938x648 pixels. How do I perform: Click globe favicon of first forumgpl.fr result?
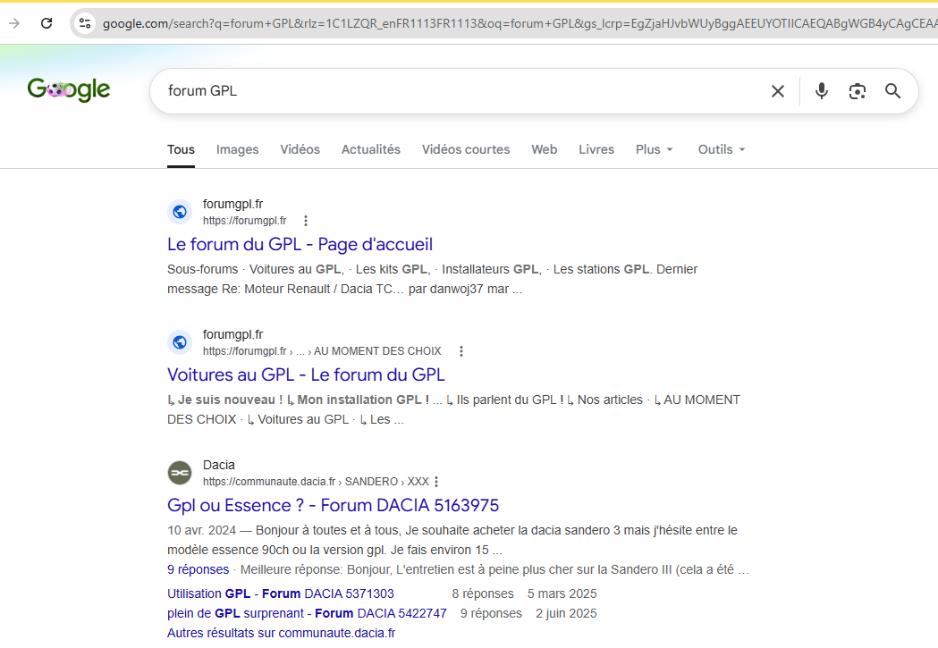180,212
